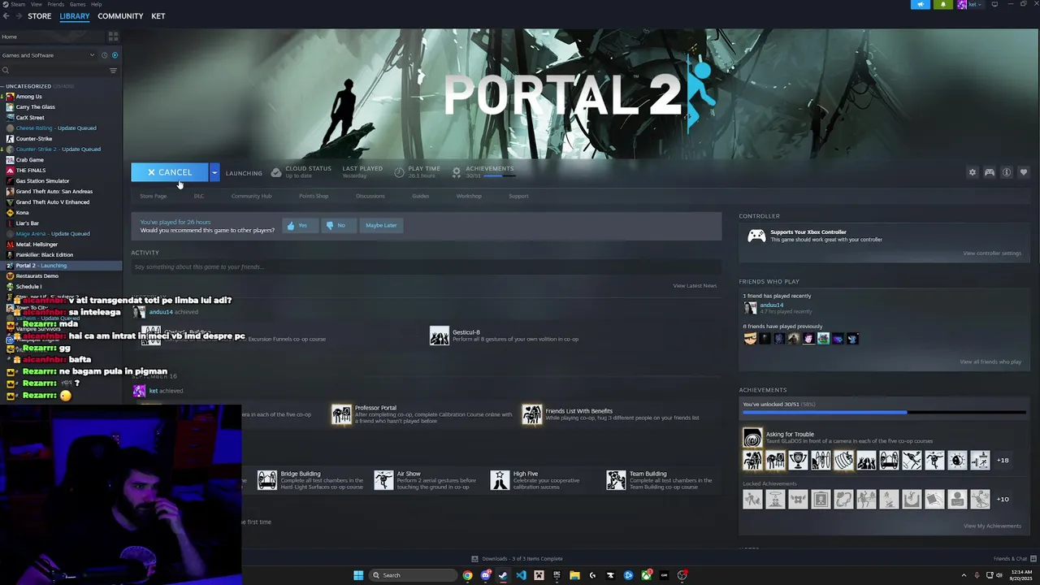Click View all friends who play
The image size is (1040, 585).
point(990,362)
